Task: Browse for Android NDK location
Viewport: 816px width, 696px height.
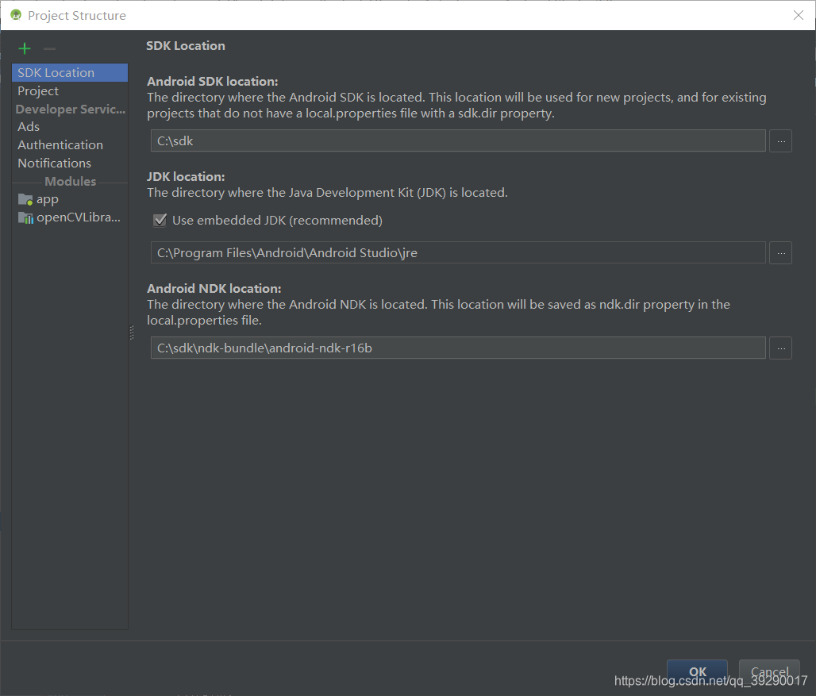Action: click(x=780, y=348)
